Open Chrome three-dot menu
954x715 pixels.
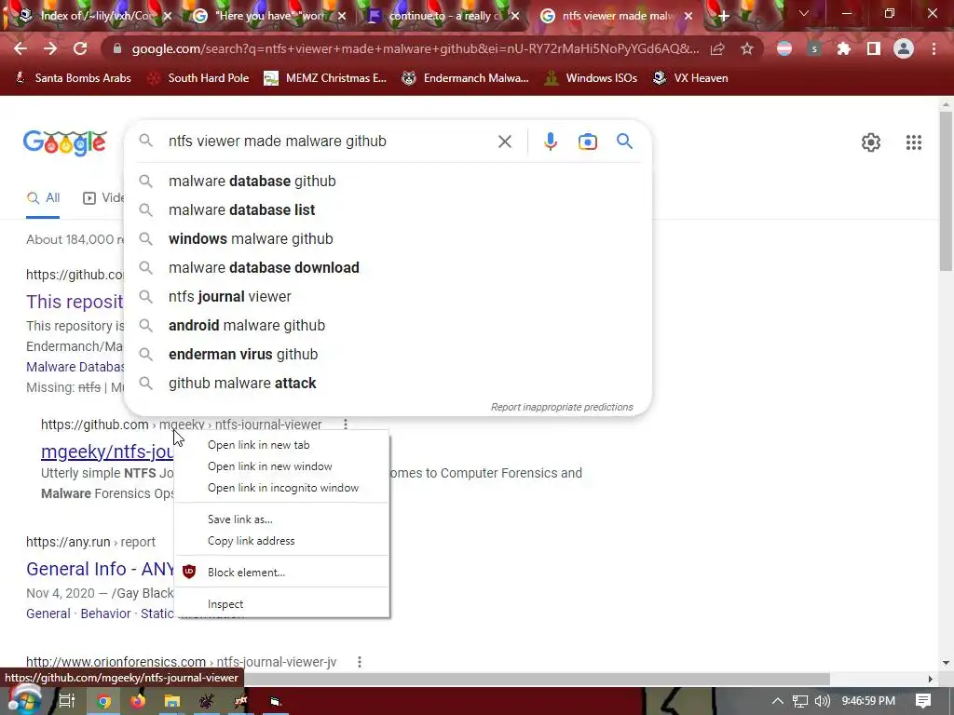click(934, 48)
